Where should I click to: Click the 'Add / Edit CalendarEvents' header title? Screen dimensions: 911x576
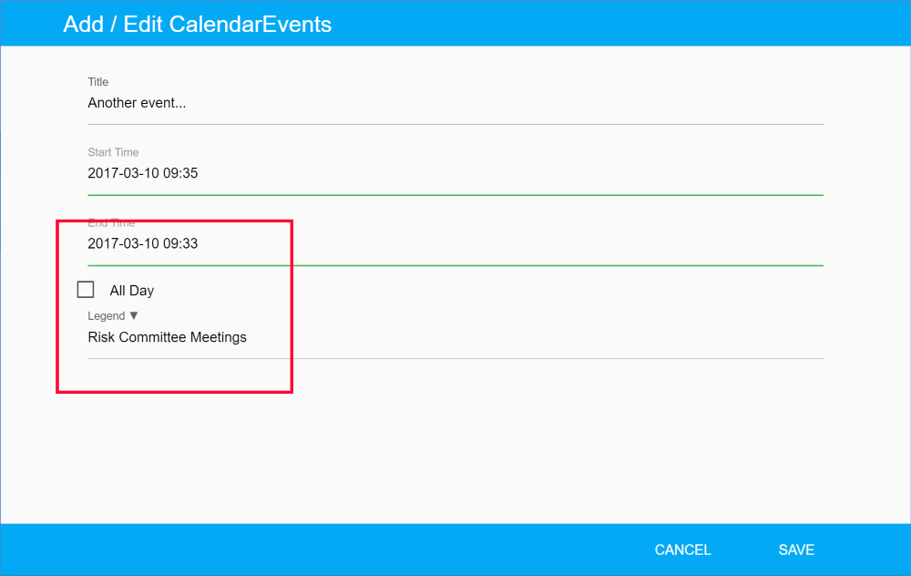(x=197, y=25)
